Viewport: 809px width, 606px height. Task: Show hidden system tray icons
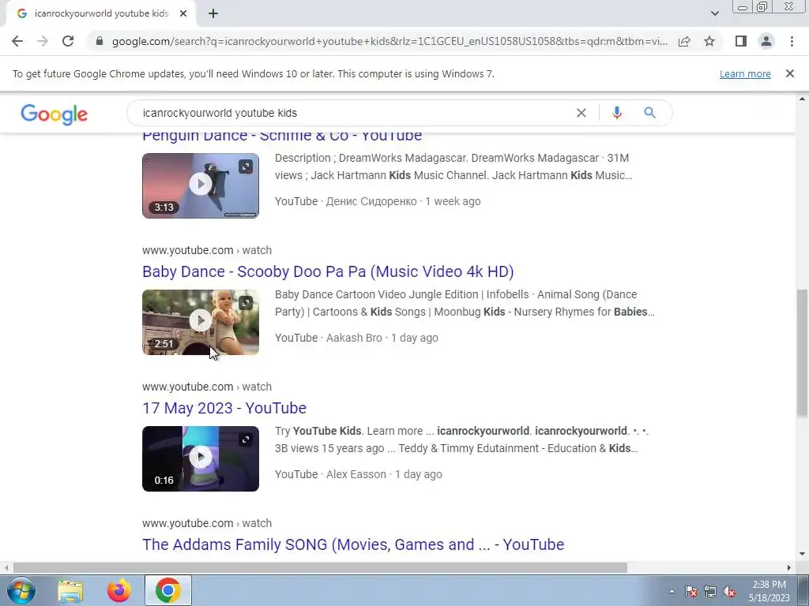pyautogui.click(x=672, y=591)
